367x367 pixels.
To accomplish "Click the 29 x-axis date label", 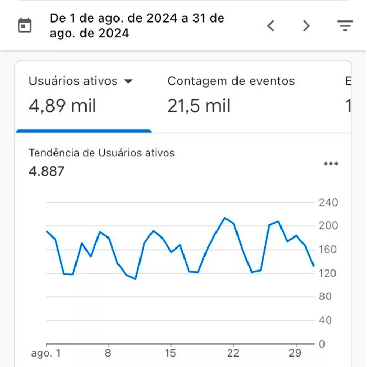I will 295,353.
